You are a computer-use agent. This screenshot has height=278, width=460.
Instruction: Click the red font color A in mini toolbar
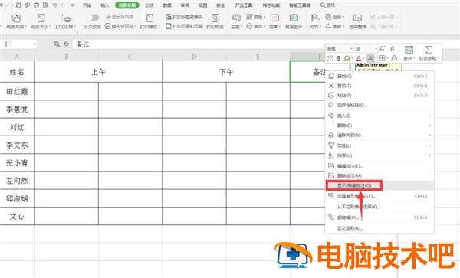(x=359, y=58)
